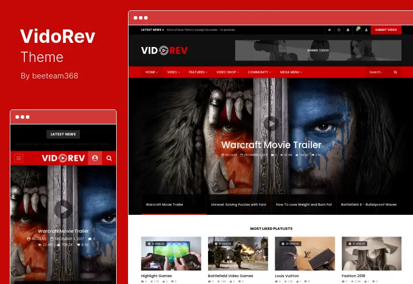The image size is (413, 284).
Task: Select Unravel: Solving Puzzles with Yarn tab
Action: [239, 204]
